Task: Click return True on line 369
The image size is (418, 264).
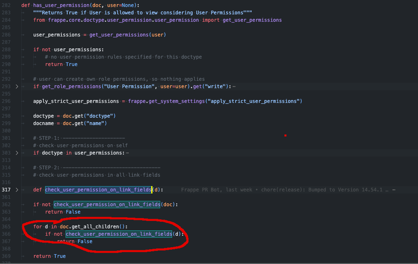Action: (50, 256)
